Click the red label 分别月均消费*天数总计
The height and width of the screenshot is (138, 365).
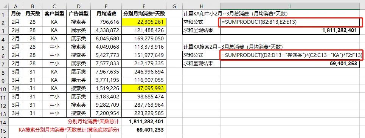(x=93, y=121)
